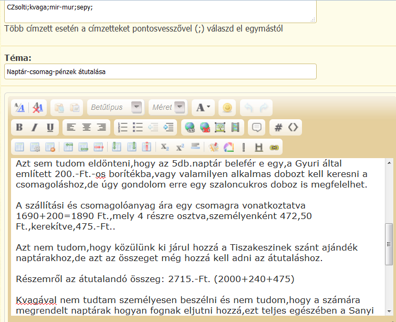The height and width of the screenshot is (322, 396).
Task: Apply subscript formatting
Action: coord(165,147)
